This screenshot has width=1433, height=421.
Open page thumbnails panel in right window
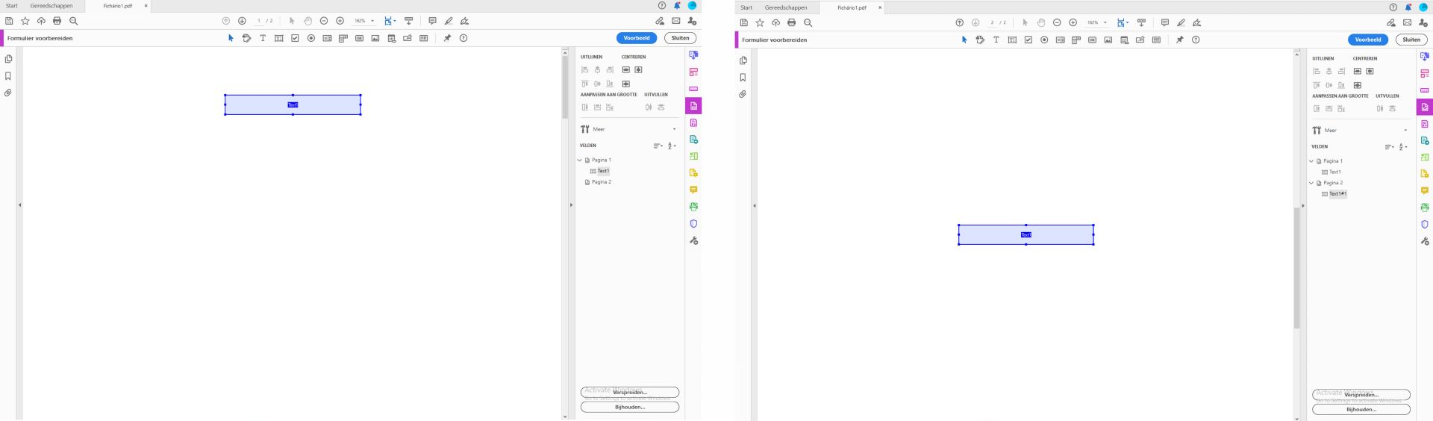[743, 60]
